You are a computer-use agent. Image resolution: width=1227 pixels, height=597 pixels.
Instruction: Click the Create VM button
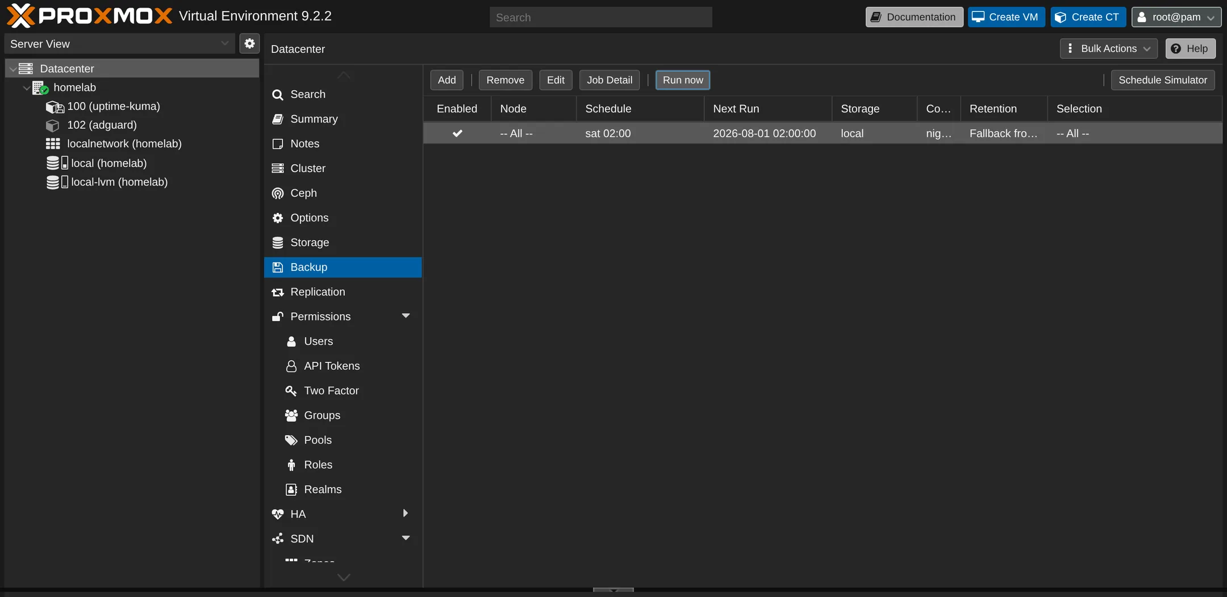tap(1006, 17)
